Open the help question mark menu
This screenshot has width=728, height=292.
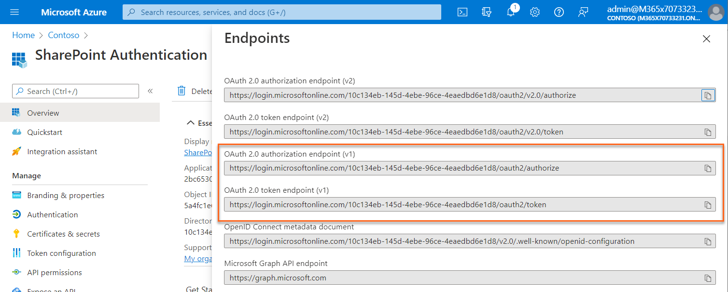(559, 12)
